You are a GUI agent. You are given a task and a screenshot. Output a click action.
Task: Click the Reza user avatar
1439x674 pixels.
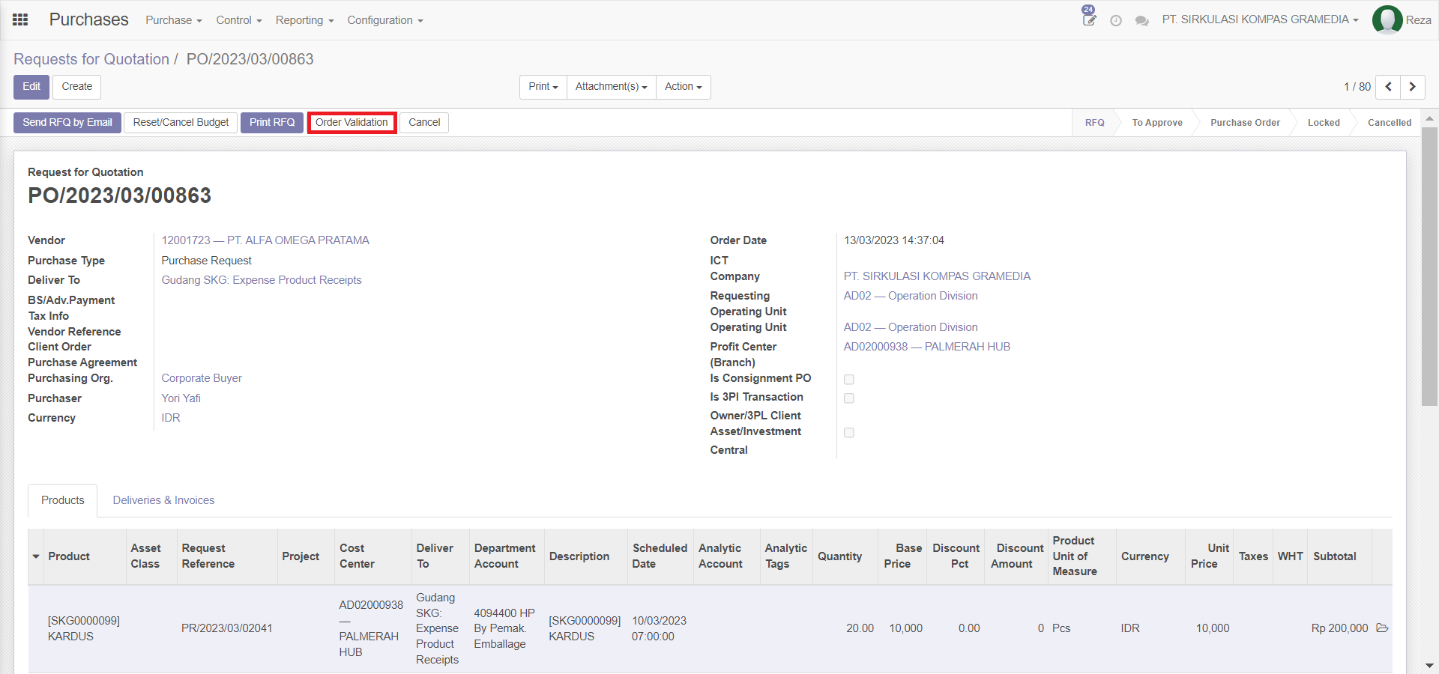click(x=1387, y=20)
